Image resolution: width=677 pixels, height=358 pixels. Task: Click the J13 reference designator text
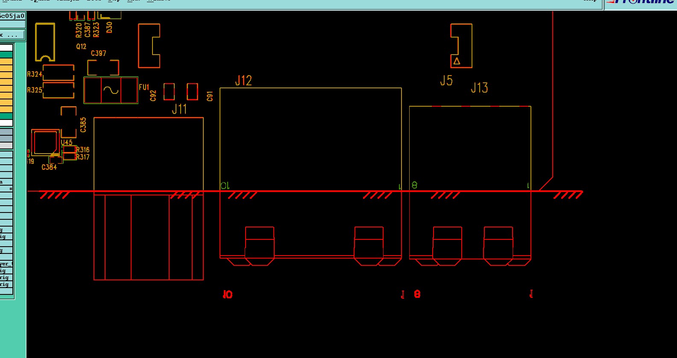479,88
